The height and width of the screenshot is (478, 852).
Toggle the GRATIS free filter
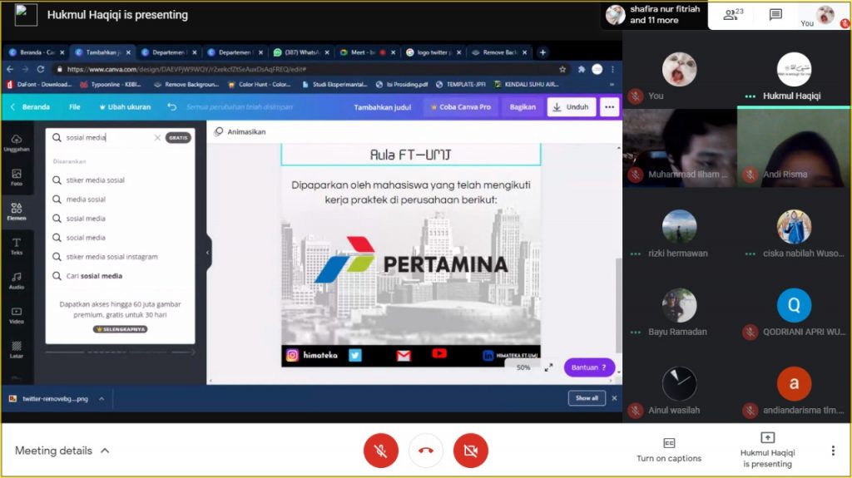[178, 137]
